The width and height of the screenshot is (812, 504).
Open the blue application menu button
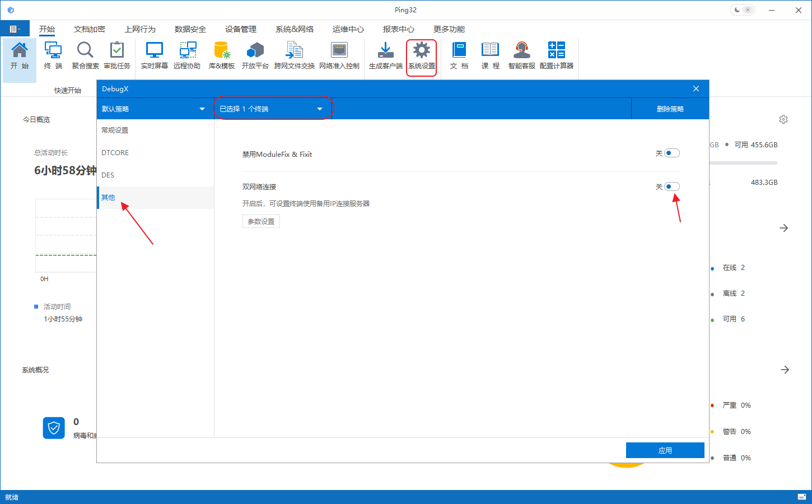coord(15,29)
